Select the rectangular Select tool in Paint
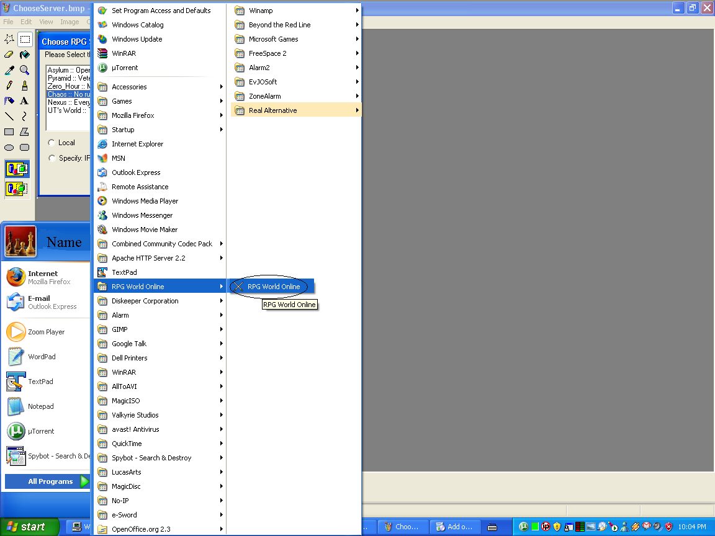 25,39
